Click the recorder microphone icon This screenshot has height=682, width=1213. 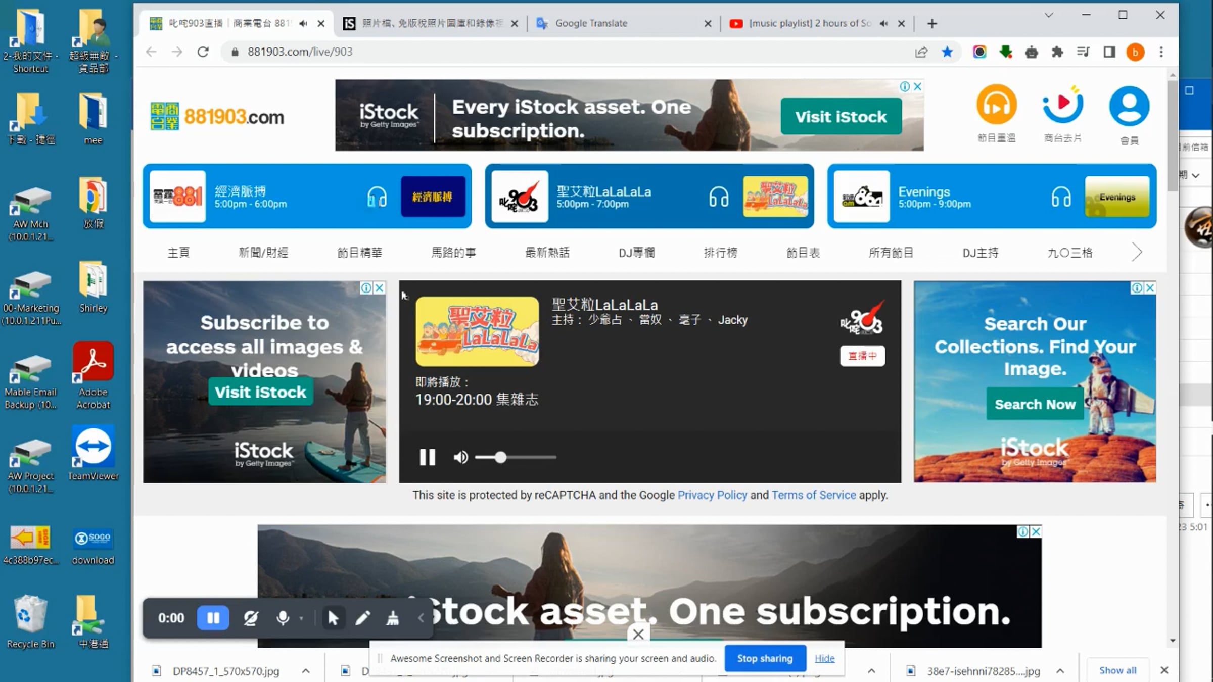(283, 618)
